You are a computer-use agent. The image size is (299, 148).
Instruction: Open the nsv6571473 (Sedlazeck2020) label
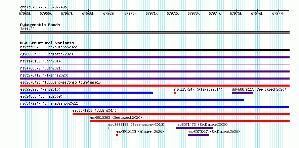click(x=202, y=125)
